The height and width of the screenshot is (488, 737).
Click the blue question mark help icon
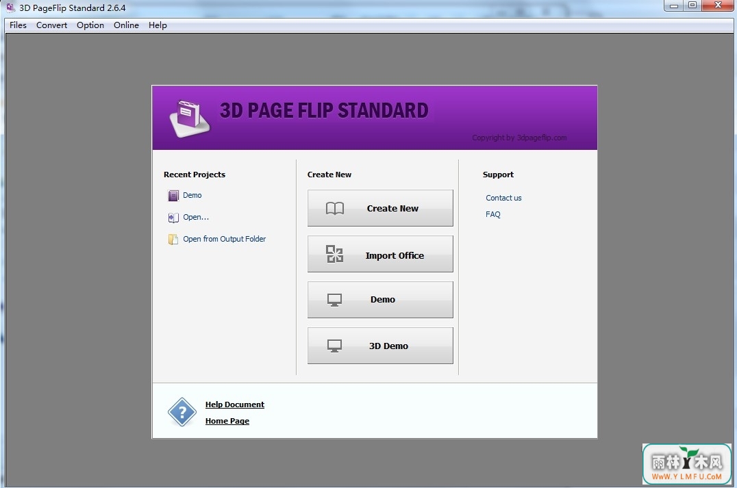pyautogui.click(x=182, y=413)
